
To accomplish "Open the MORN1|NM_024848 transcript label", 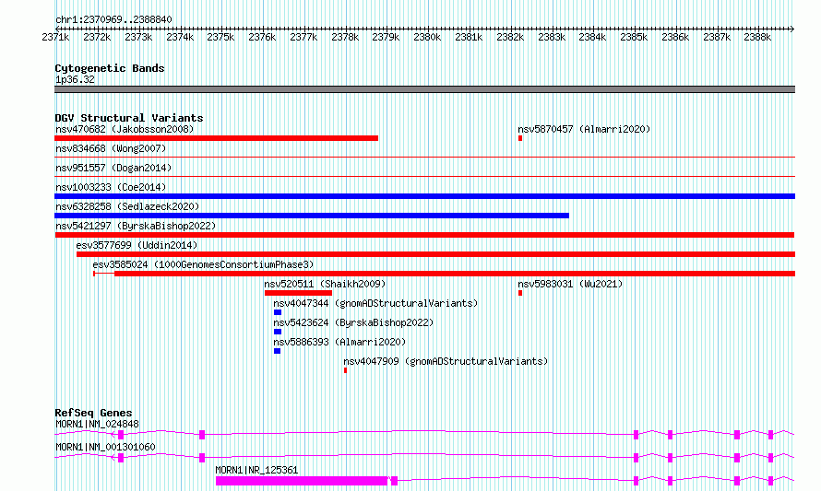I will [x=97, y=424].
